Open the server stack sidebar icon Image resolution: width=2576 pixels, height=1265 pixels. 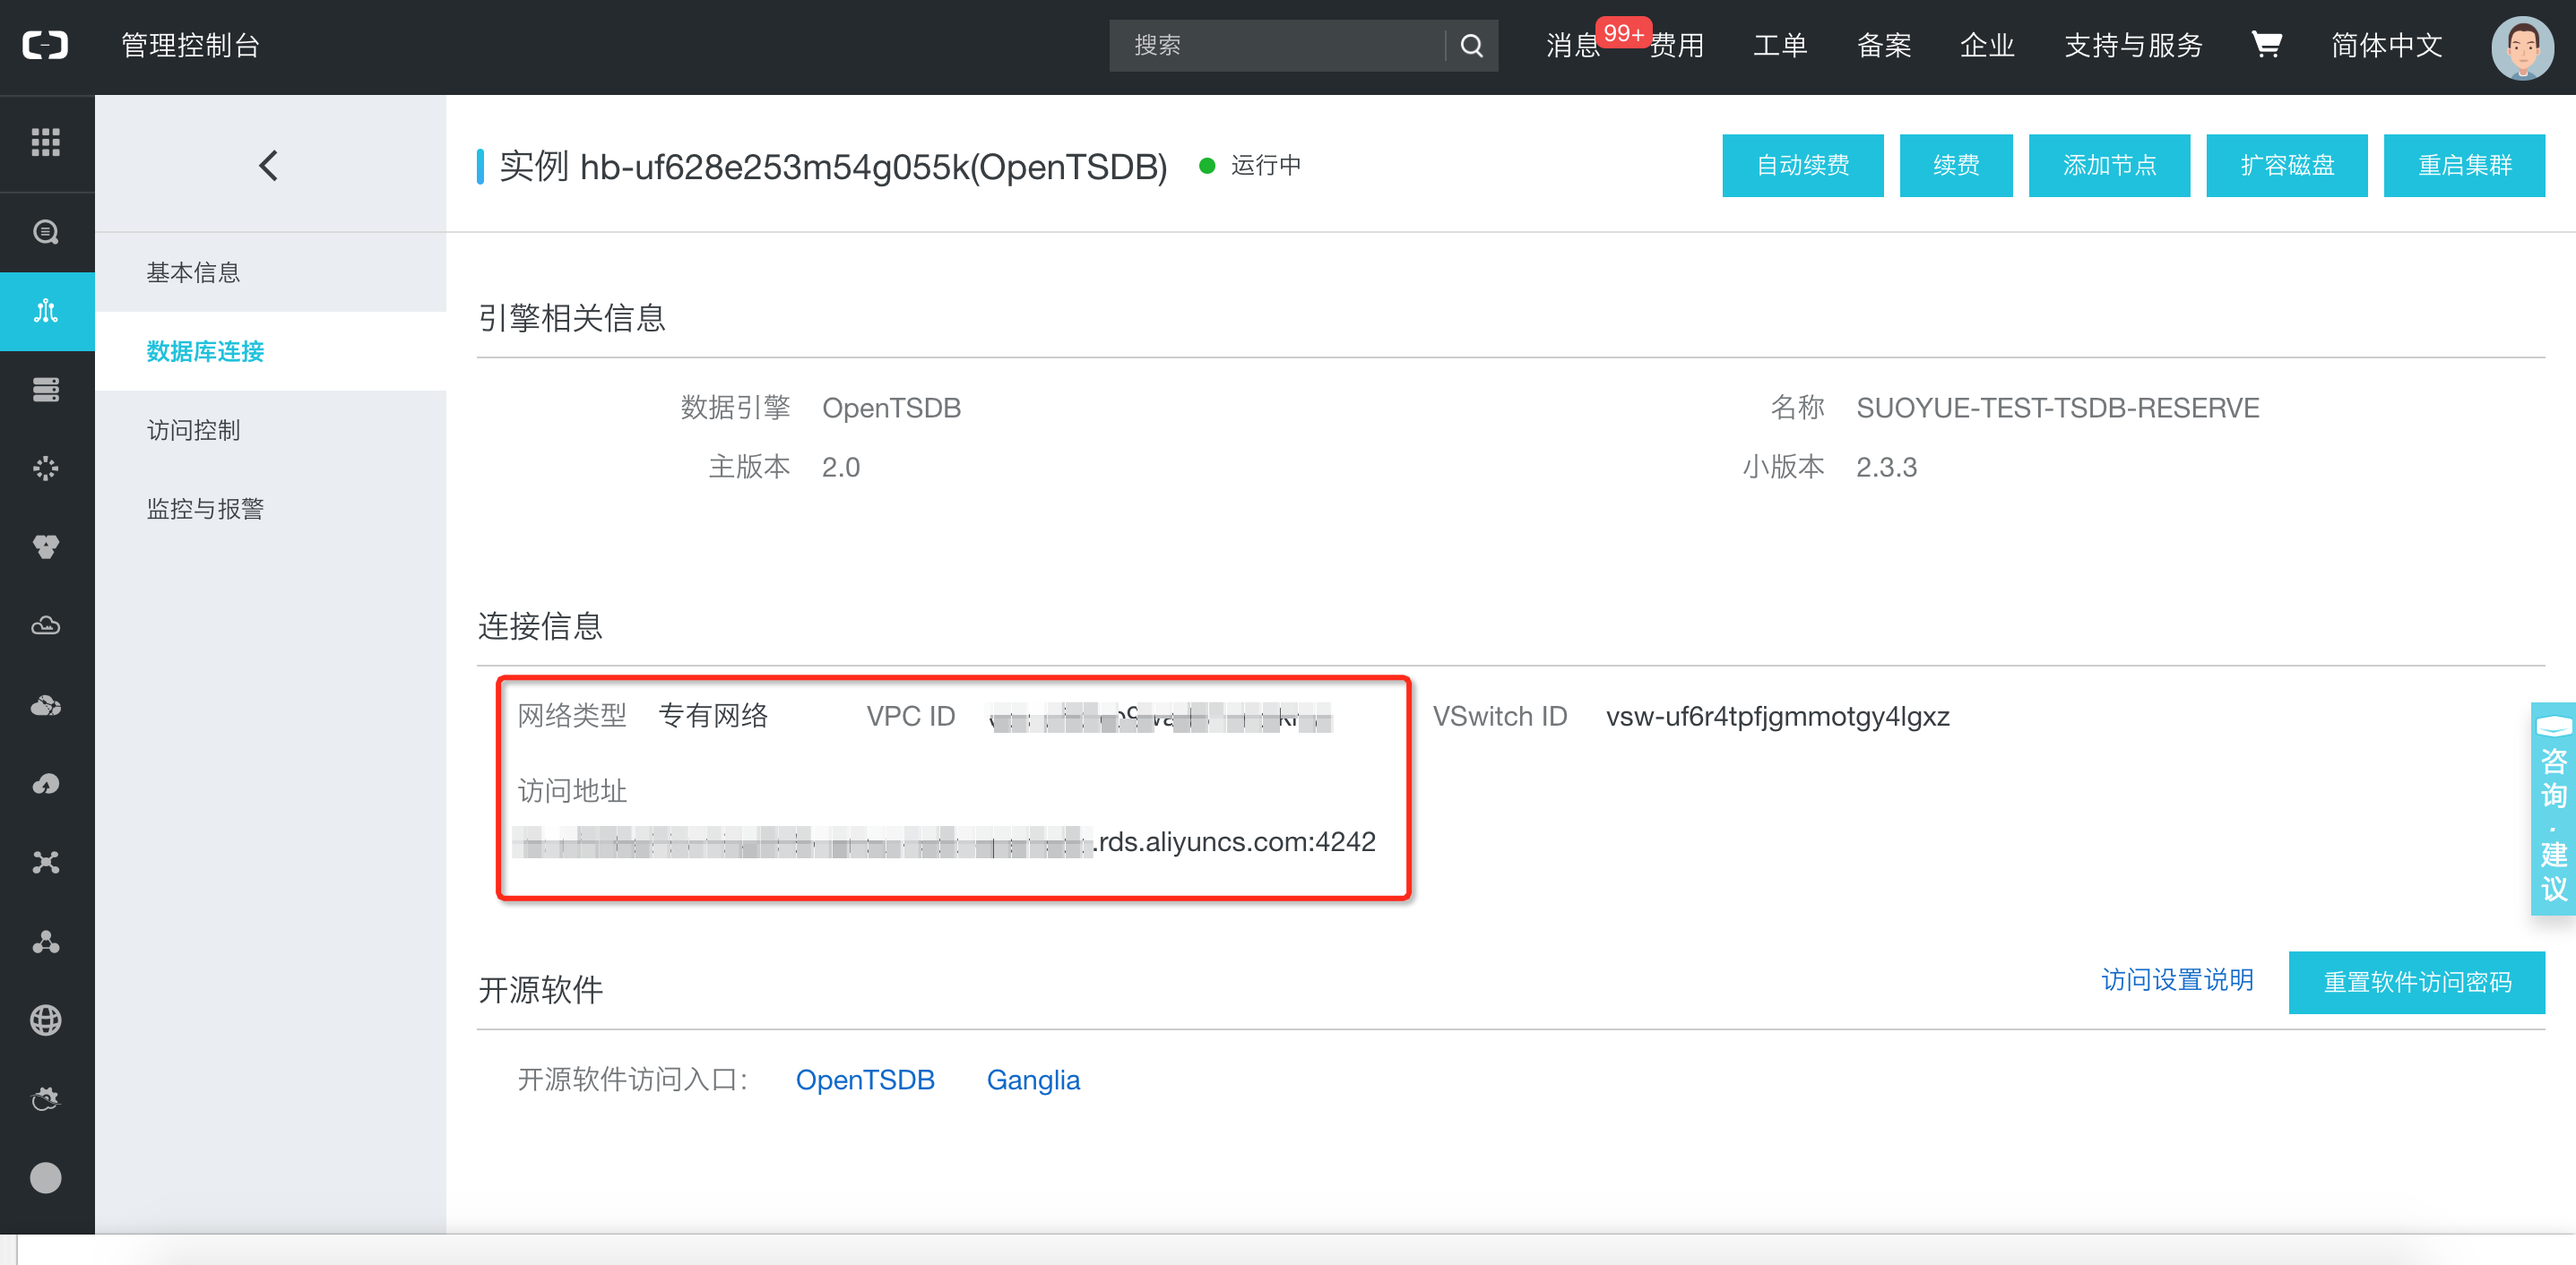46,390
